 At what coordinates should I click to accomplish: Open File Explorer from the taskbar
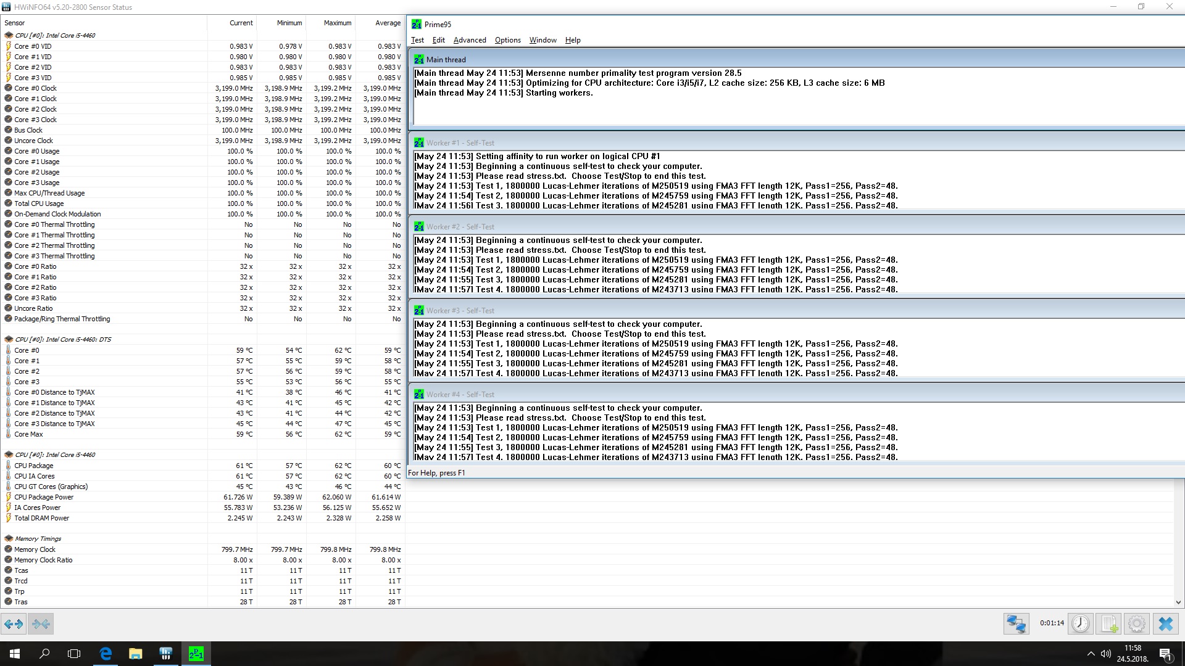[135, 654]
